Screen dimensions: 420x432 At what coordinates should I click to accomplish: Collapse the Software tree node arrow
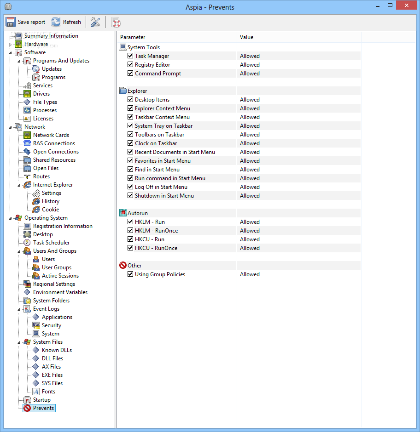[x=10, y=53]
